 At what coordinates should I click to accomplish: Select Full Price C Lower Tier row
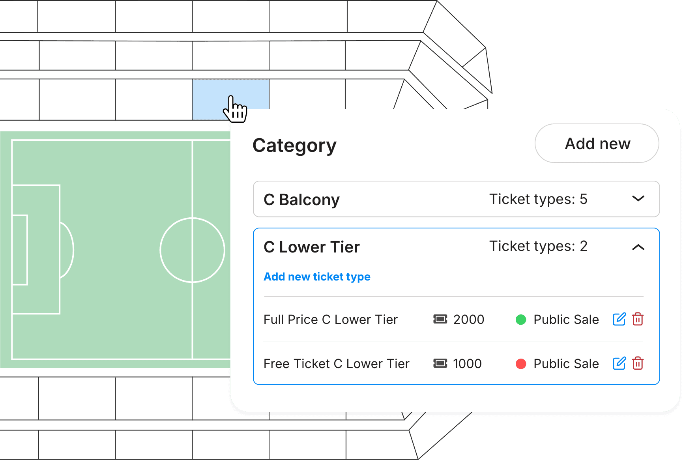tap(331, 320)
